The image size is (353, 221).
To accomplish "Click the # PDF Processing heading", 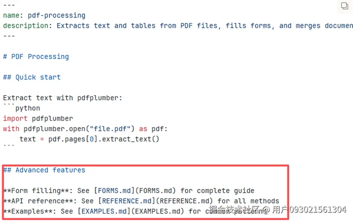I will point(36,57).
